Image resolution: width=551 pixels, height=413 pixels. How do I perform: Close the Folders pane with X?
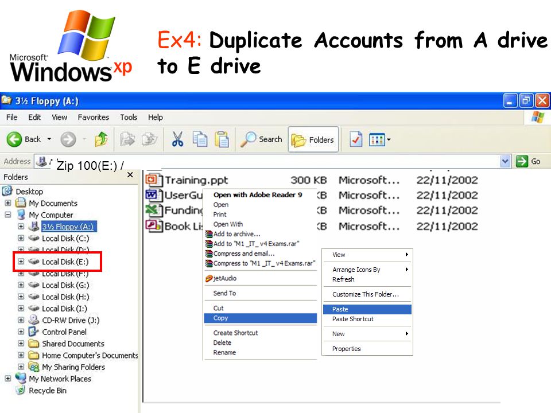(130, 175)
